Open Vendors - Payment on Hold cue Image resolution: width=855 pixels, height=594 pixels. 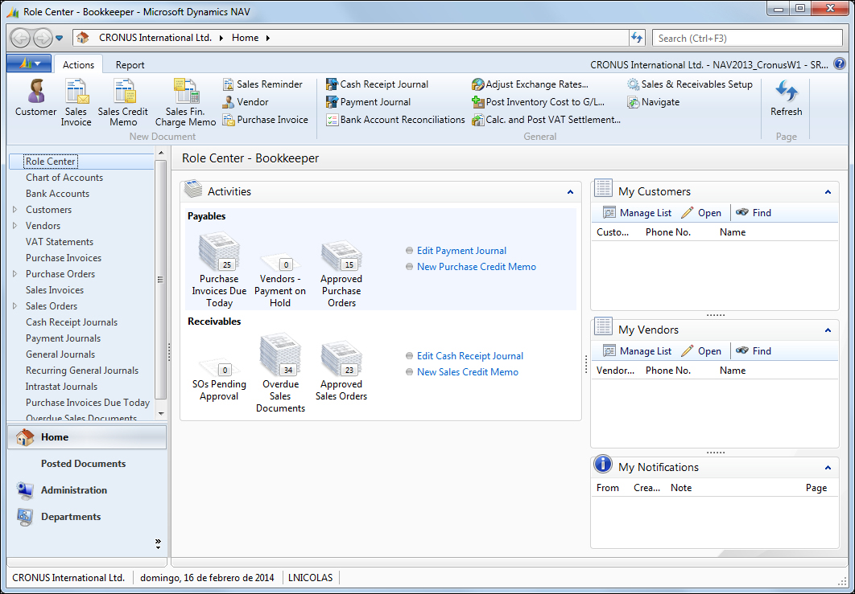pos(279,280)
